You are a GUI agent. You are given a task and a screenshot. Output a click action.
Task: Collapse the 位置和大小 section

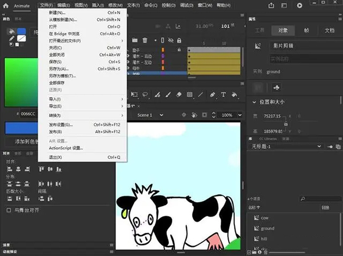pyautogui.click(x=254, y=102)
